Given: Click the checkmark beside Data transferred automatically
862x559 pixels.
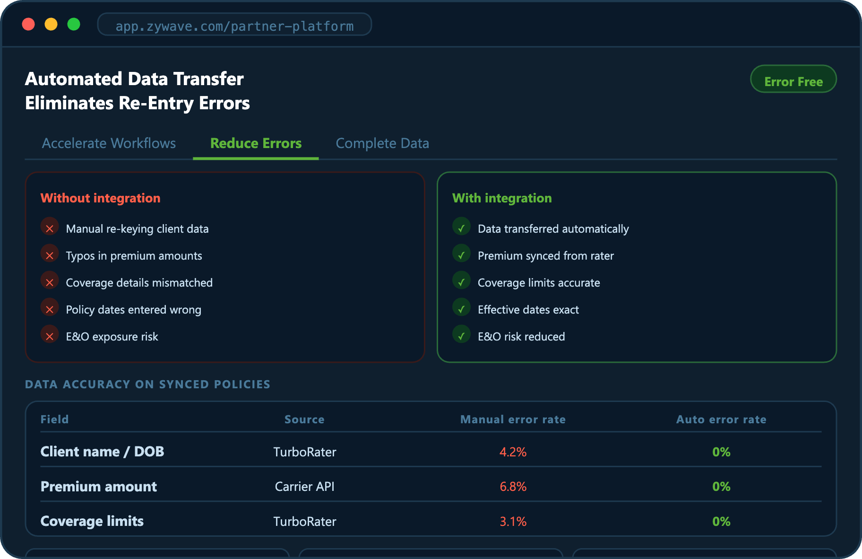Looking at the screenshot, I should tap(461, 228).
